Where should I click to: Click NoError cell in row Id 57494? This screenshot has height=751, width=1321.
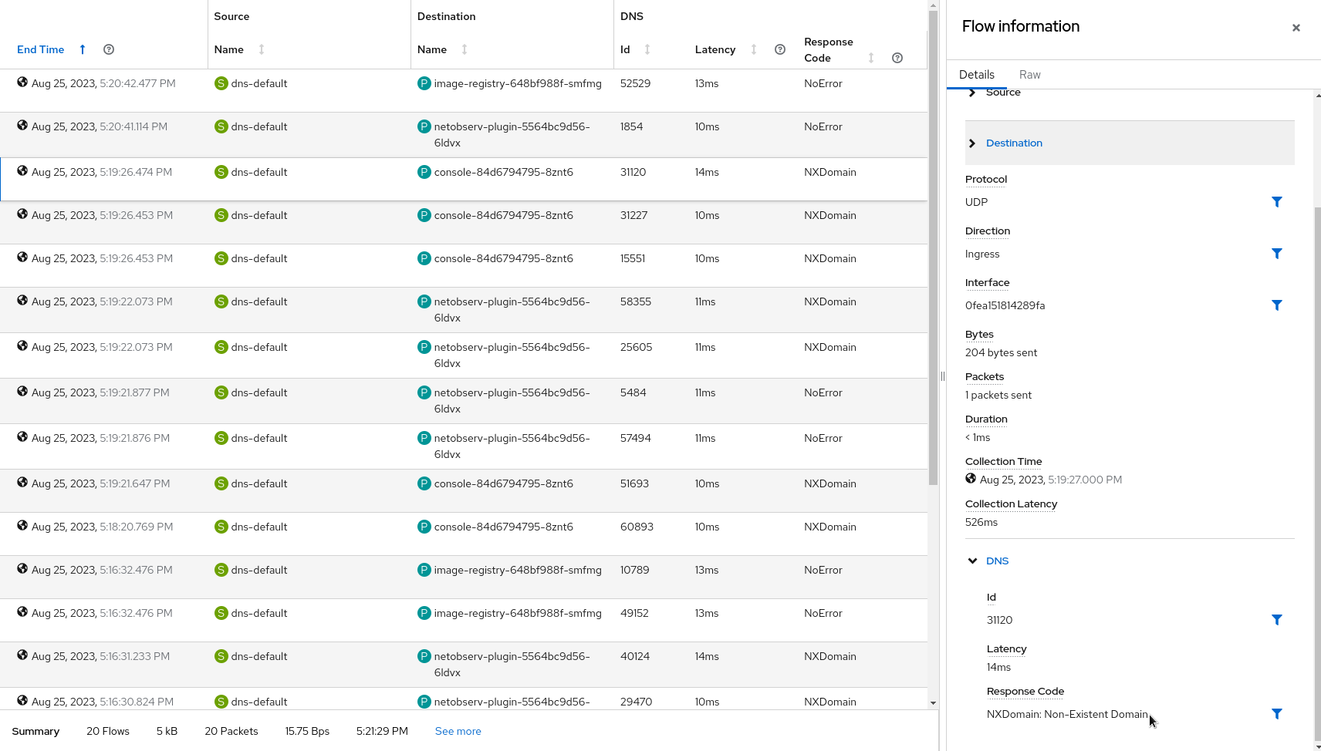coord(823,438)
